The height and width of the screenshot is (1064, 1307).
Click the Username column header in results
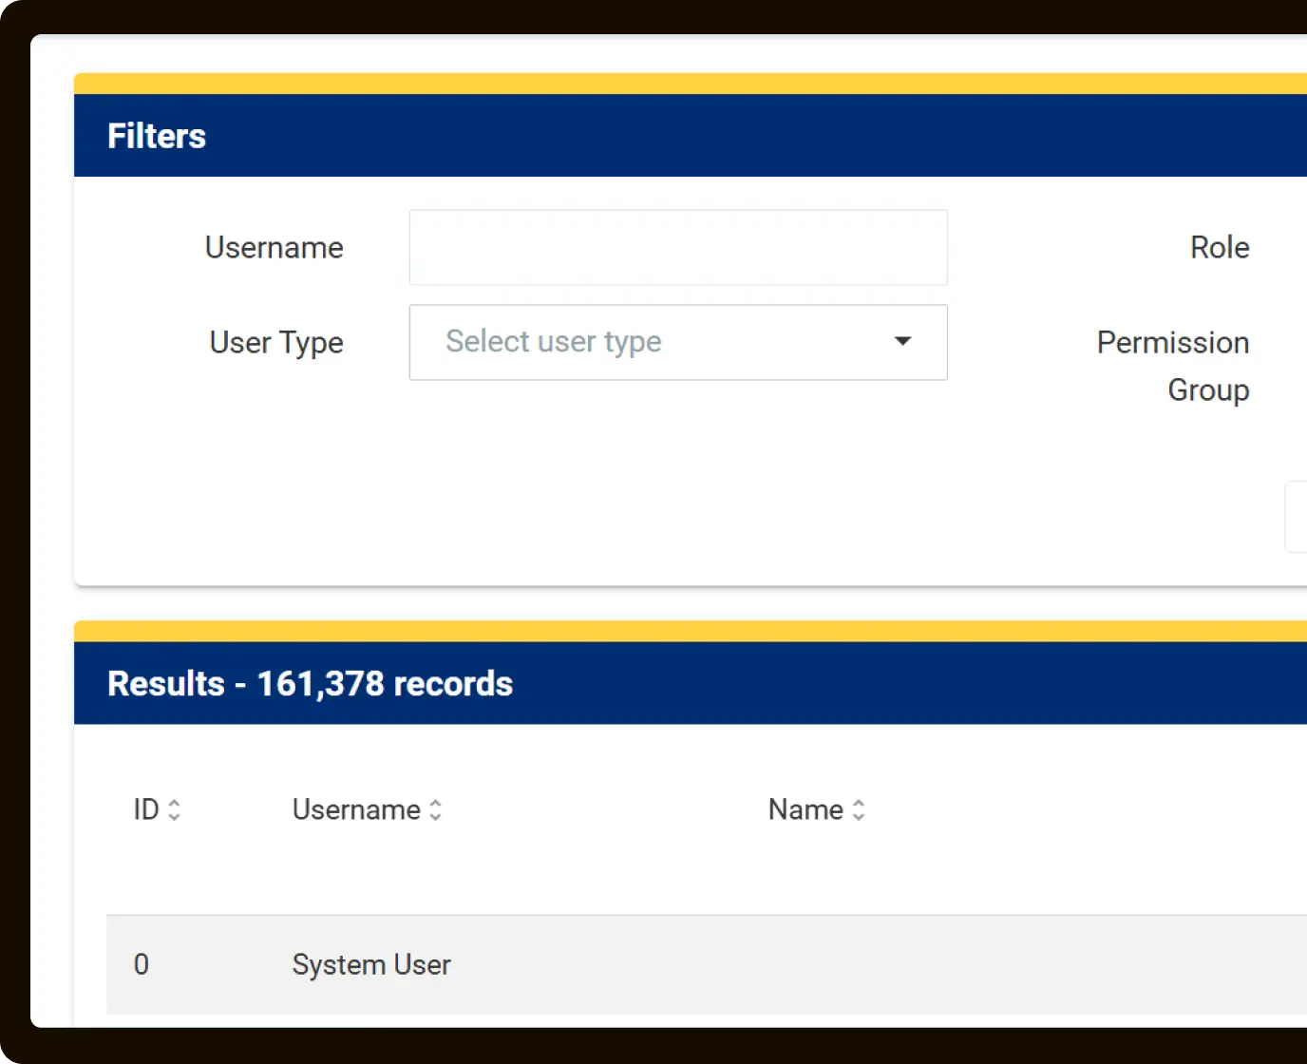(356, 809)
